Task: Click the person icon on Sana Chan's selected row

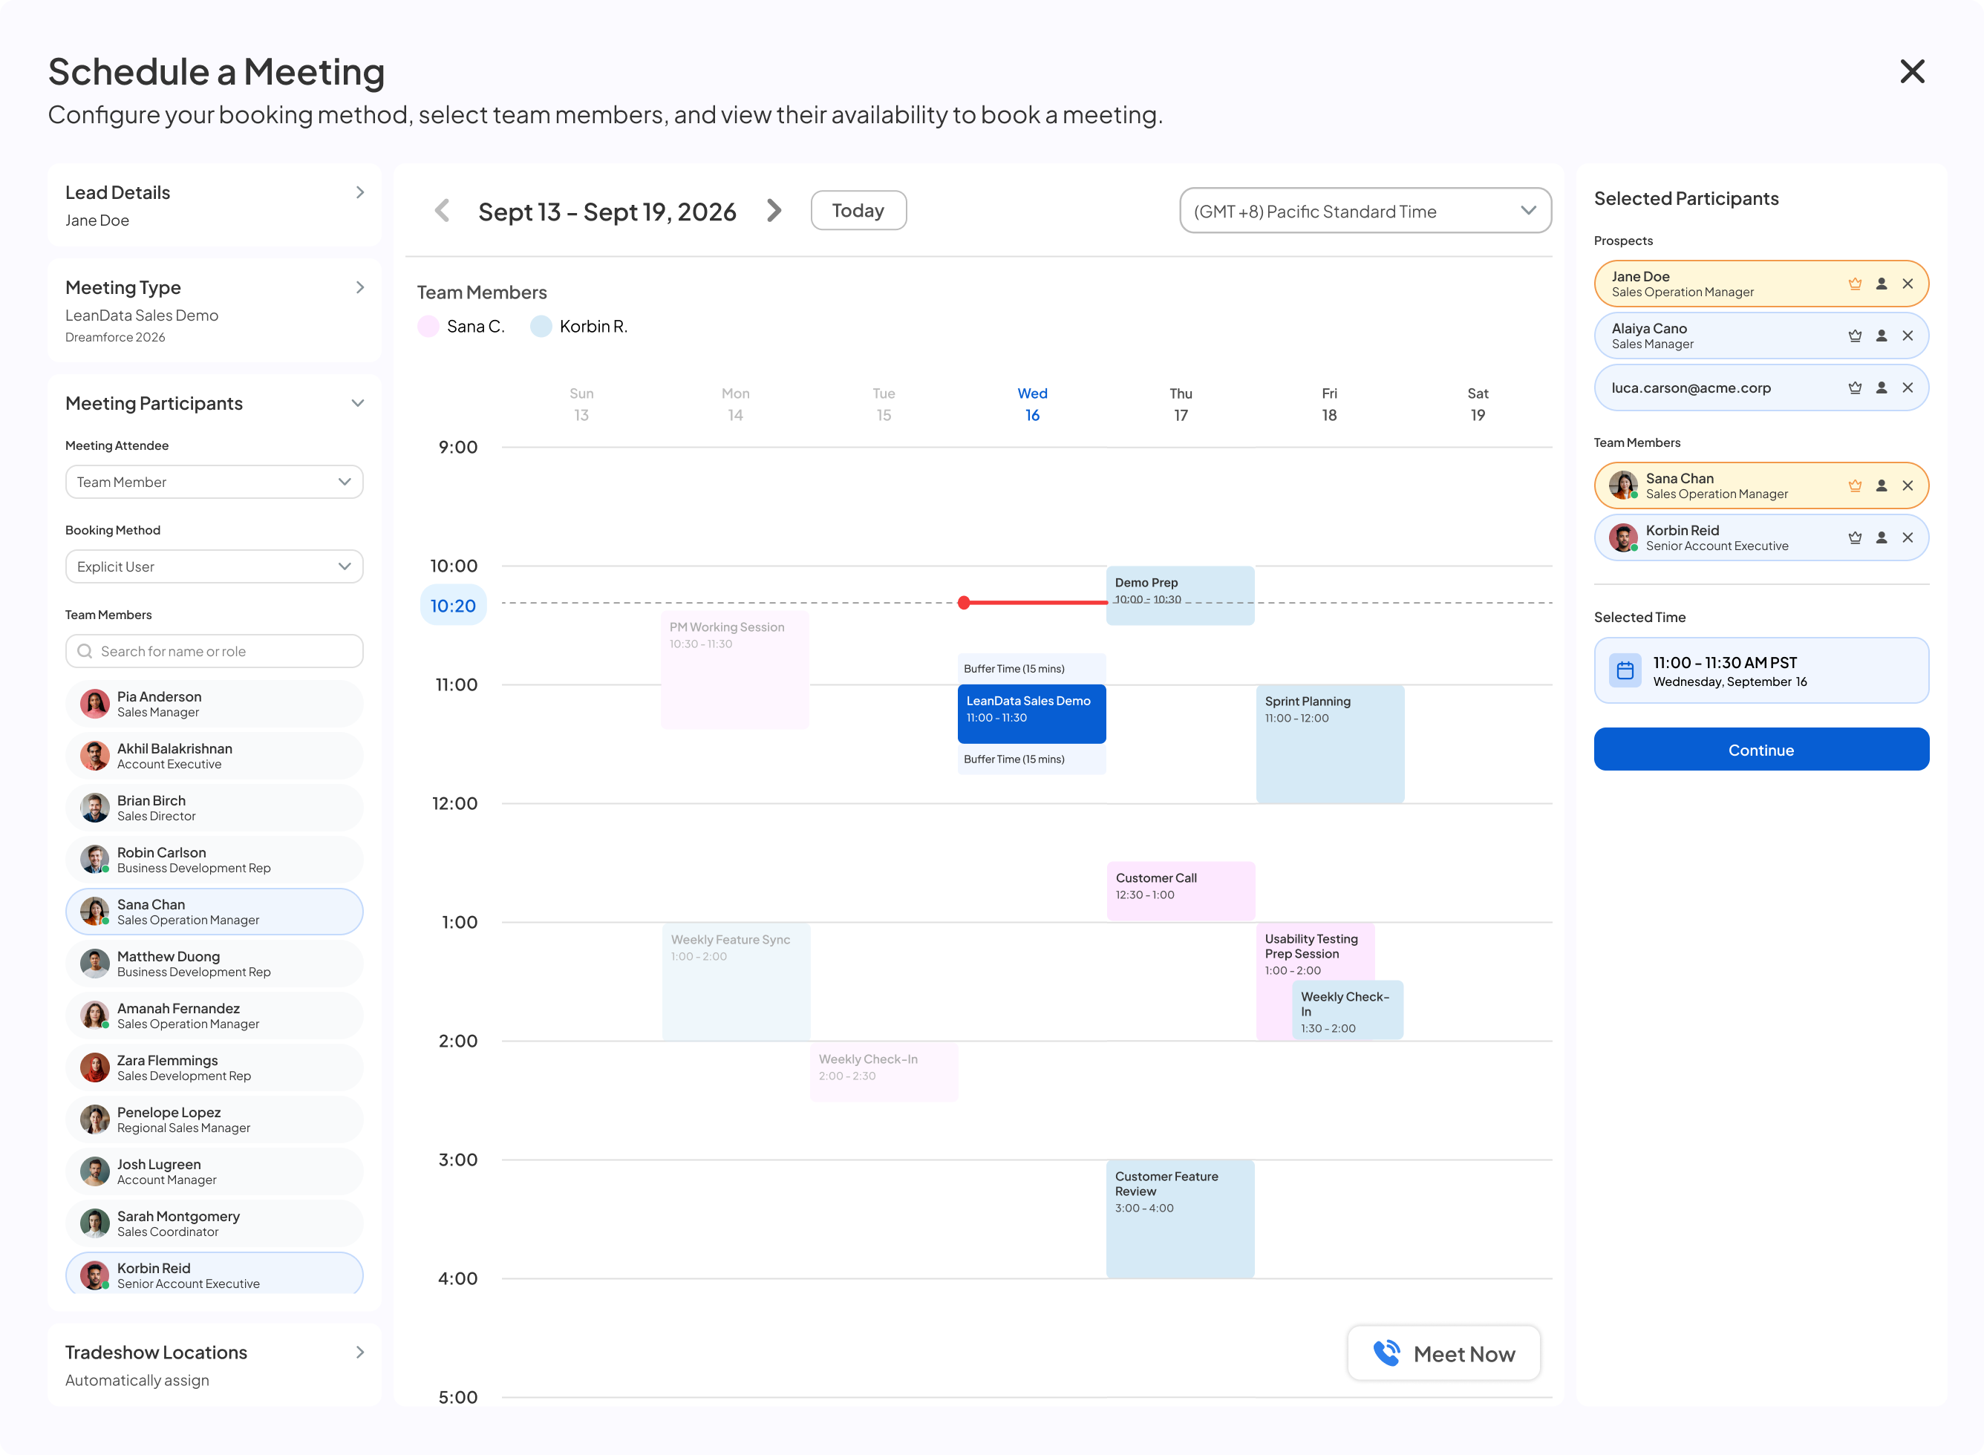Action: [x=1881, y=485]
